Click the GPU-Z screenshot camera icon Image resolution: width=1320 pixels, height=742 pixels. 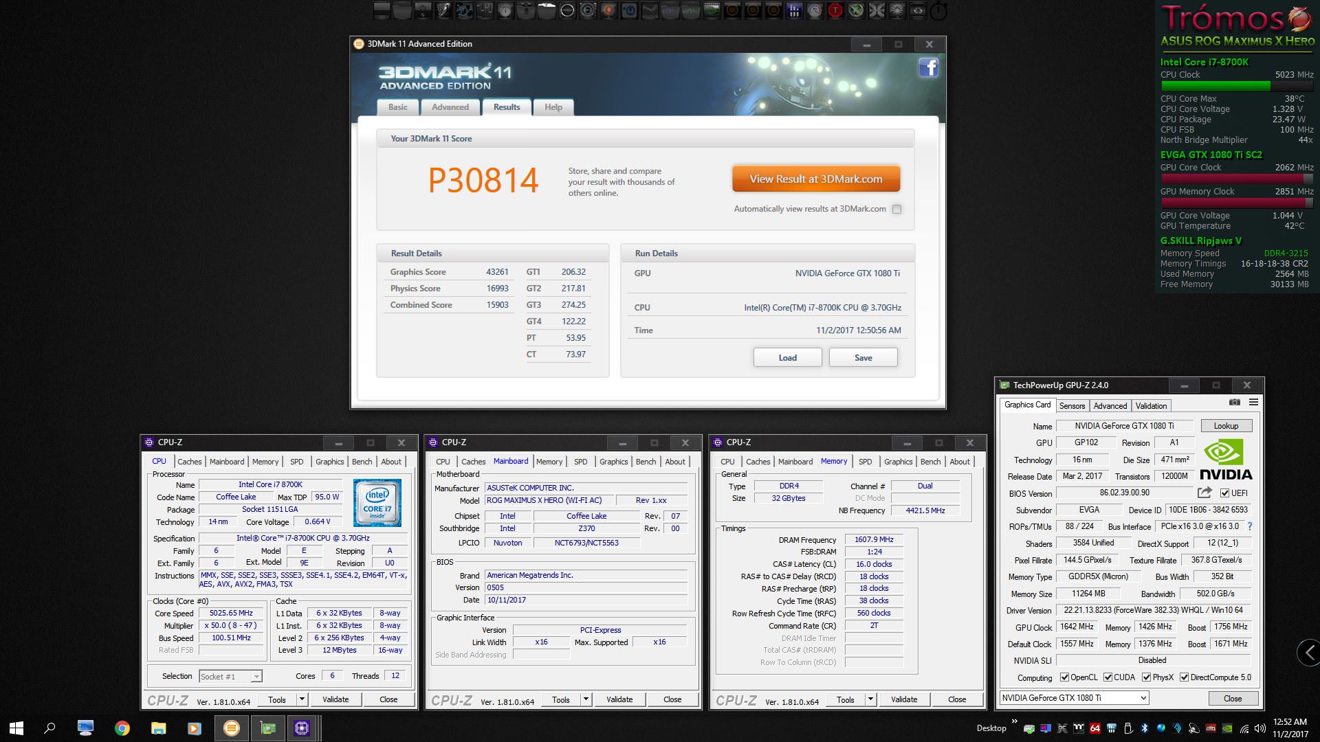click(x=1235, y=402)
